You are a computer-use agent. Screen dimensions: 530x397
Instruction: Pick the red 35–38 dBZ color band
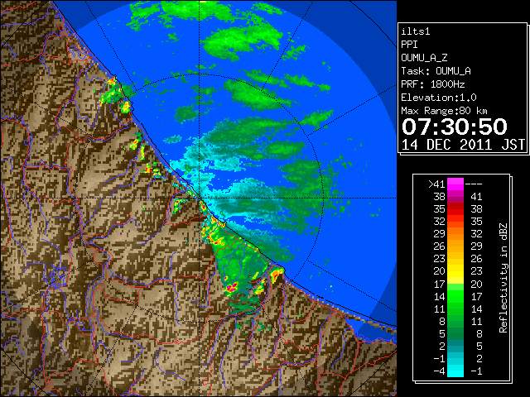[455, 209]
